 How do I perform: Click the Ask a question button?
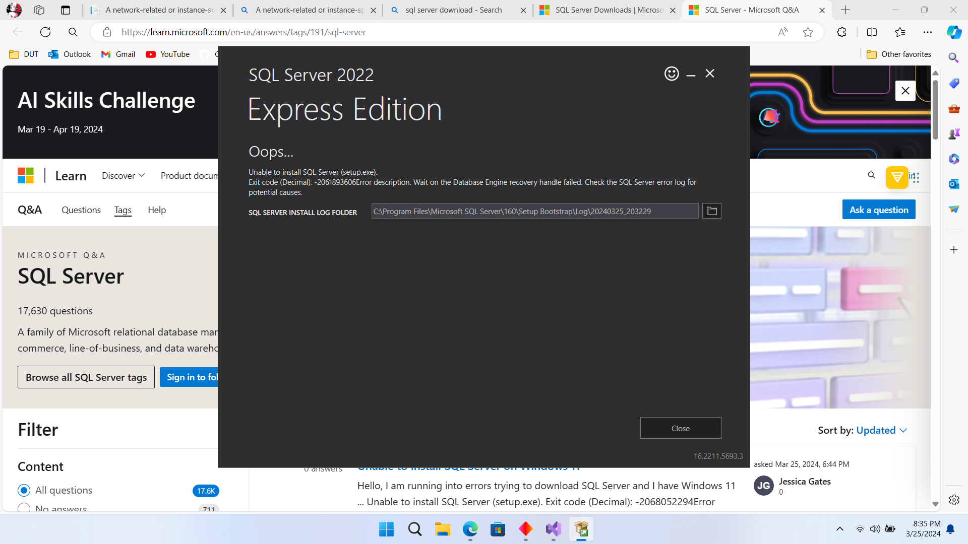coord(878,209)
